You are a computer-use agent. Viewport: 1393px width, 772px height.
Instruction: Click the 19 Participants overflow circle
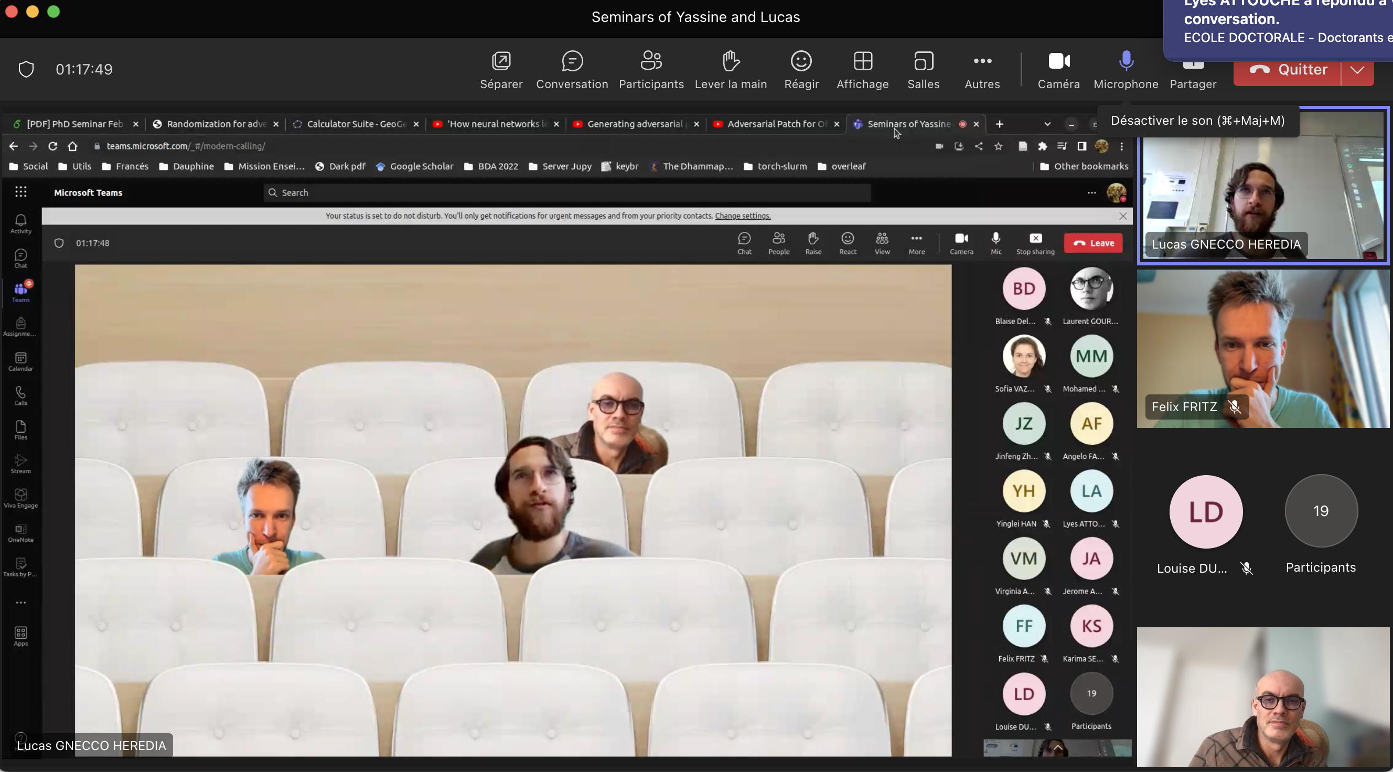pyautogui.click(x=1321, y=511)
